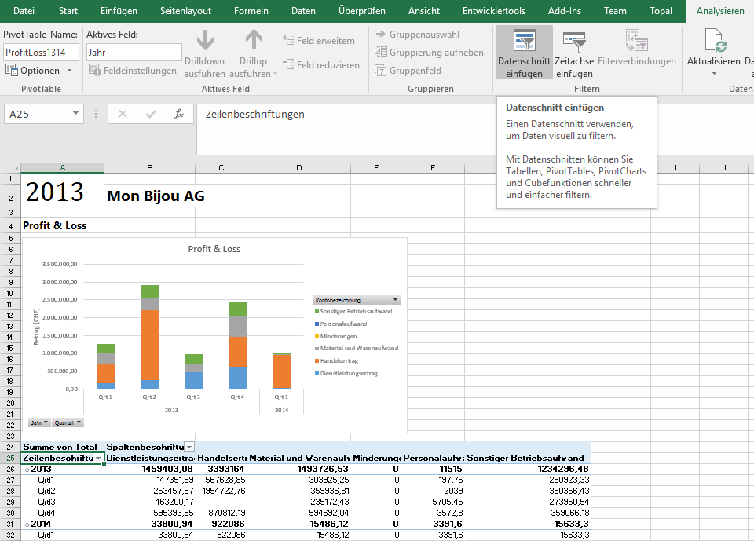754x541 pixels.
Task: Click the Drilldown ausführen arrow icon
Action: [205, 41]
